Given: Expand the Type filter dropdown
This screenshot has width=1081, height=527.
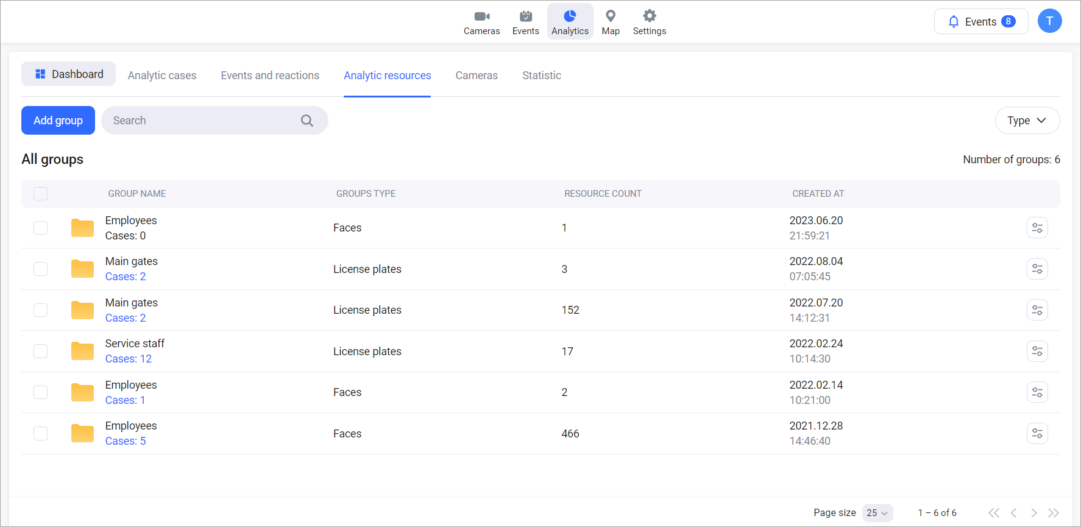Looking at the screenshot, I should (1027, 121).
